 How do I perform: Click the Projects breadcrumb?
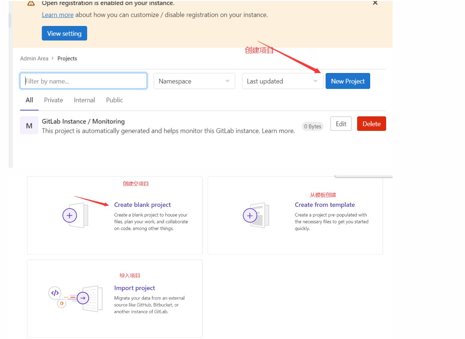tap(67, 58)
